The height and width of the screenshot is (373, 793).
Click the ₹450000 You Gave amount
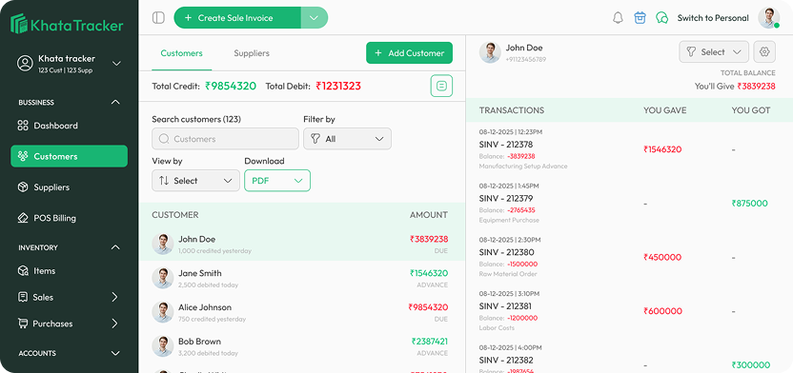coord(662,258)
